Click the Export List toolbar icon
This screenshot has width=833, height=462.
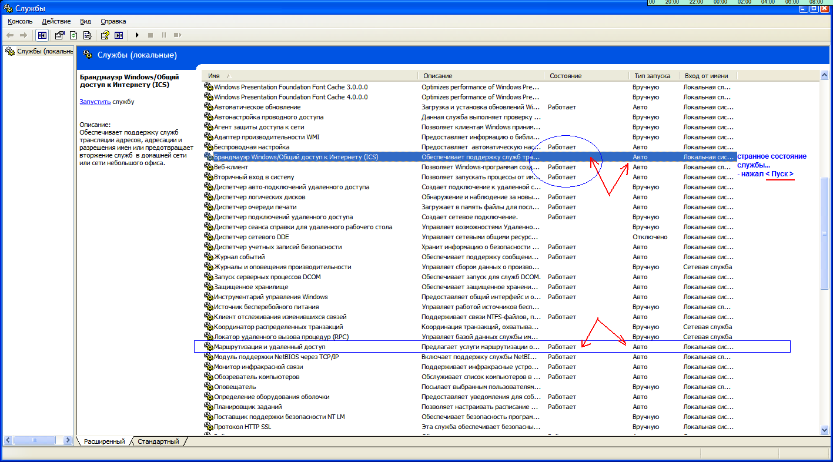click(x=88, y=35)
